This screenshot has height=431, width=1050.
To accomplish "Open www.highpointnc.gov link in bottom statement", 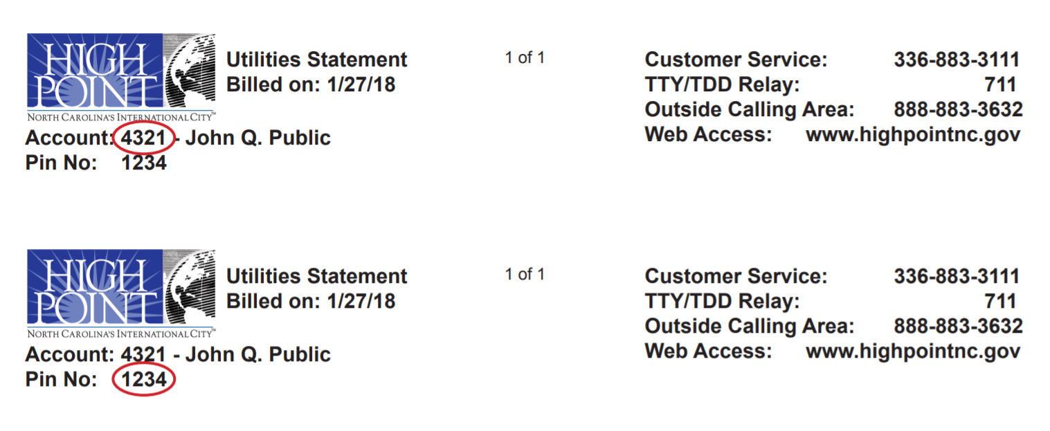I will pos(913,351).
